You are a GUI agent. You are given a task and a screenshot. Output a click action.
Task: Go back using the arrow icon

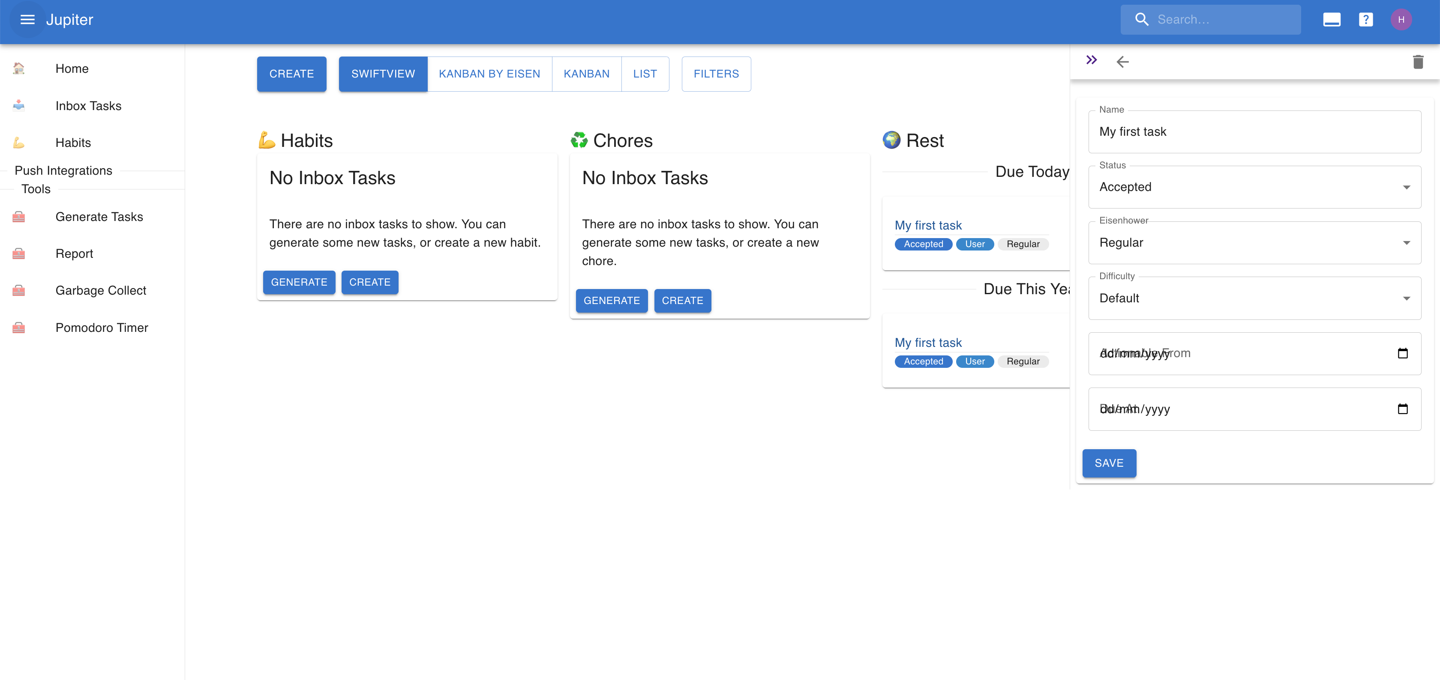1123,62
